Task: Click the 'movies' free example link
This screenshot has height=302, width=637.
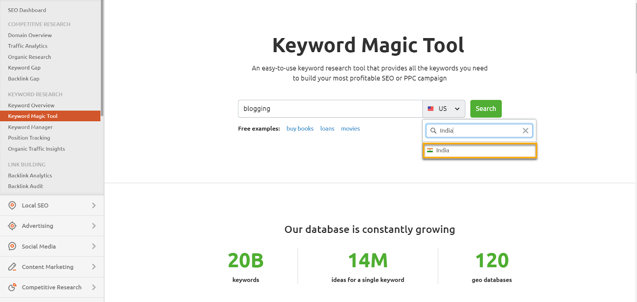Action: pos(350,129)
